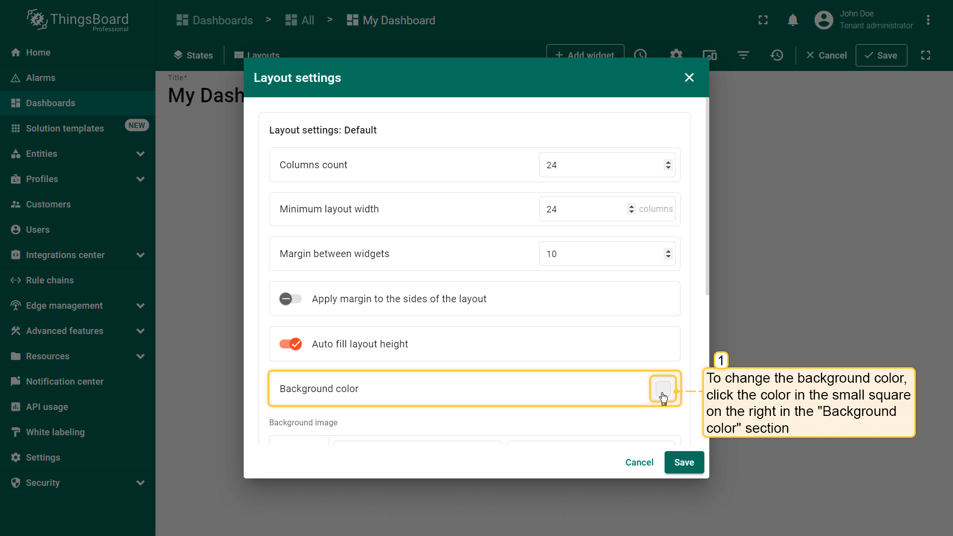Click Cancel in Layout settings dialog
Viewport: 953px width, 536px height.
point(639,463)
